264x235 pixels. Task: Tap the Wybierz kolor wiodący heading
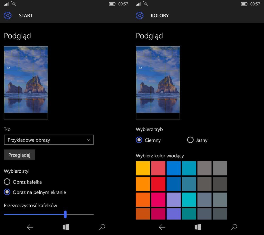160,156
